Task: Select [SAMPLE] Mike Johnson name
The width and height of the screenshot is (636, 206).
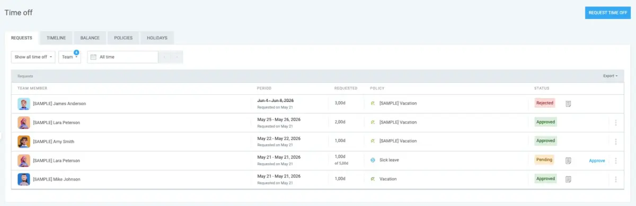Action: [x=57, y=180]
